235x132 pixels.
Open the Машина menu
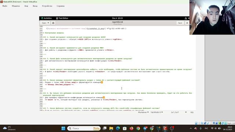click(16, 6)
